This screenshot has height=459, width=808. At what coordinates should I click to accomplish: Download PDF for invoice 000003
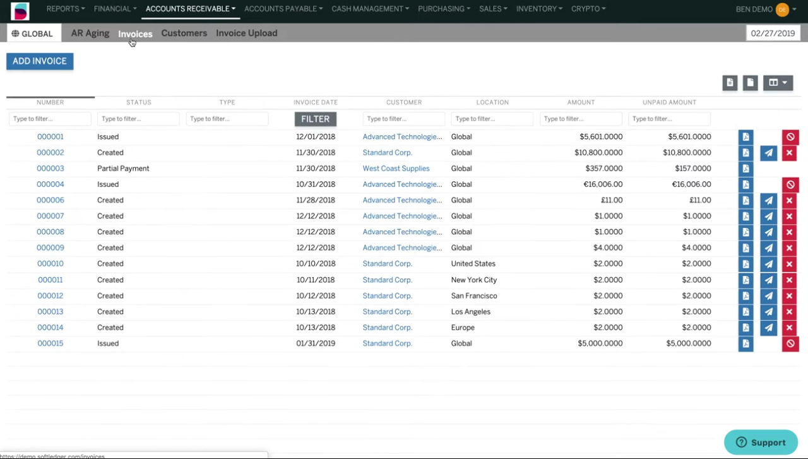746,169
